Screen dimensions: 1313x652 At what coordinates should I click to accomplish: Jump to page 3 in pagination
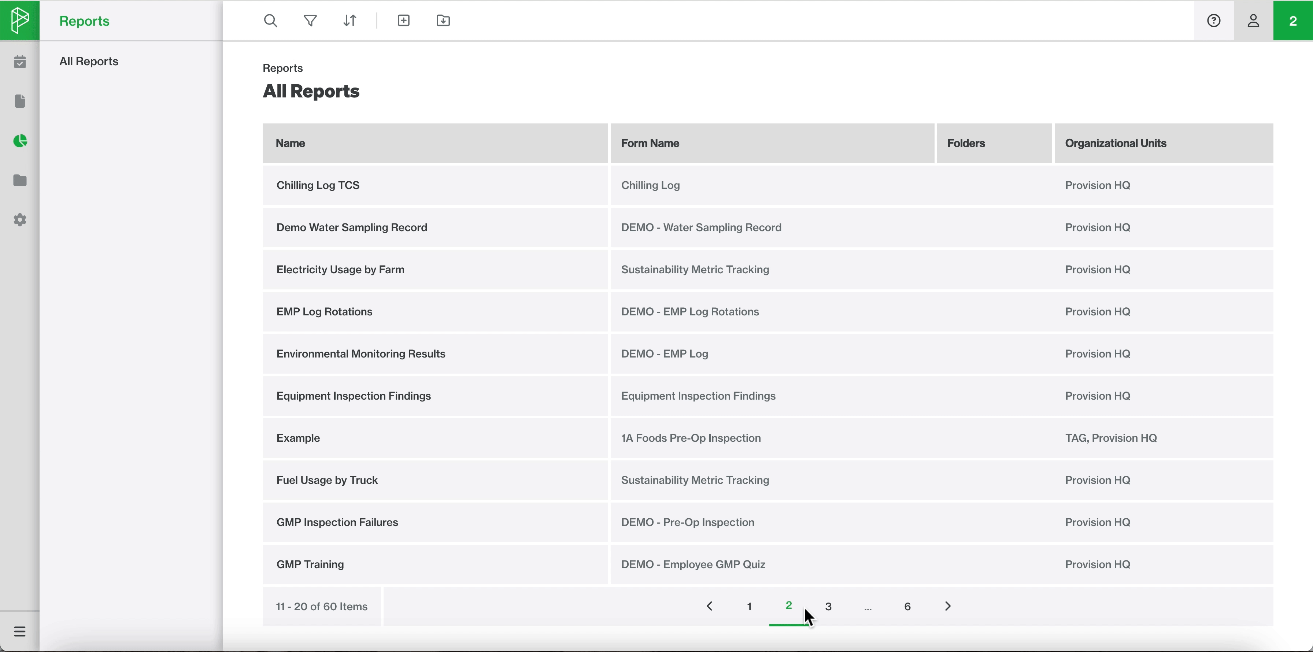(828, 607)
